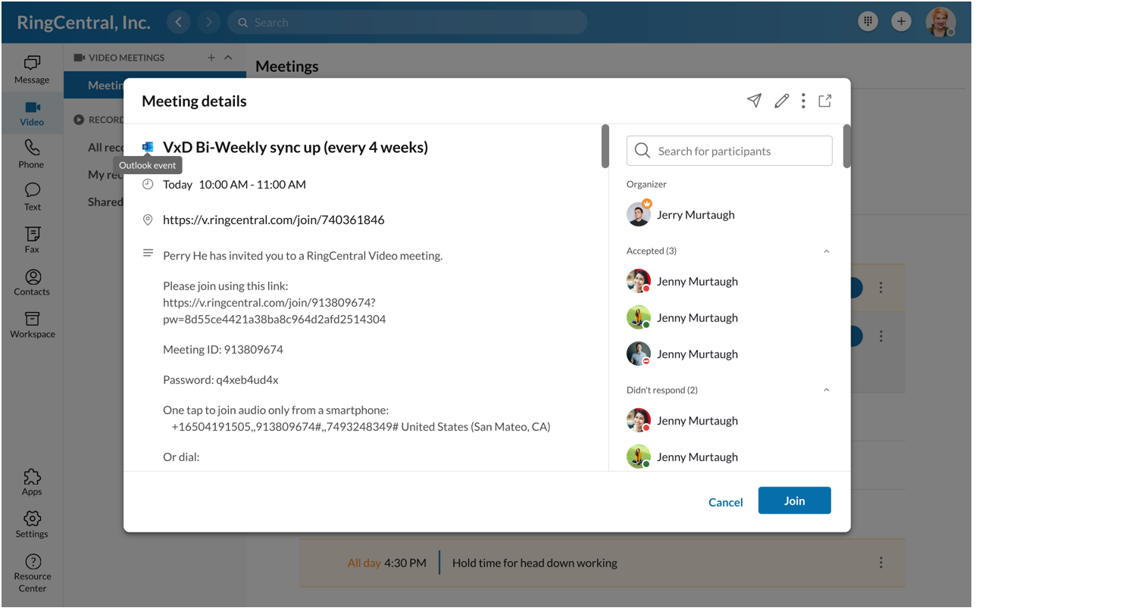Open the three-dot more options in dialog header
1132x611 pixels.
pos(803,101)
